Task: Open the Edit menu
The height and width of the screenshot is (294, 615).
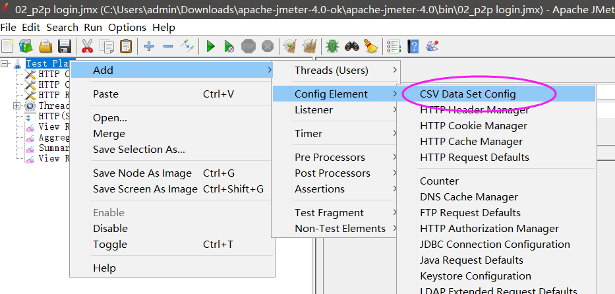Action: pyautogui.click(x=31, y=28)
